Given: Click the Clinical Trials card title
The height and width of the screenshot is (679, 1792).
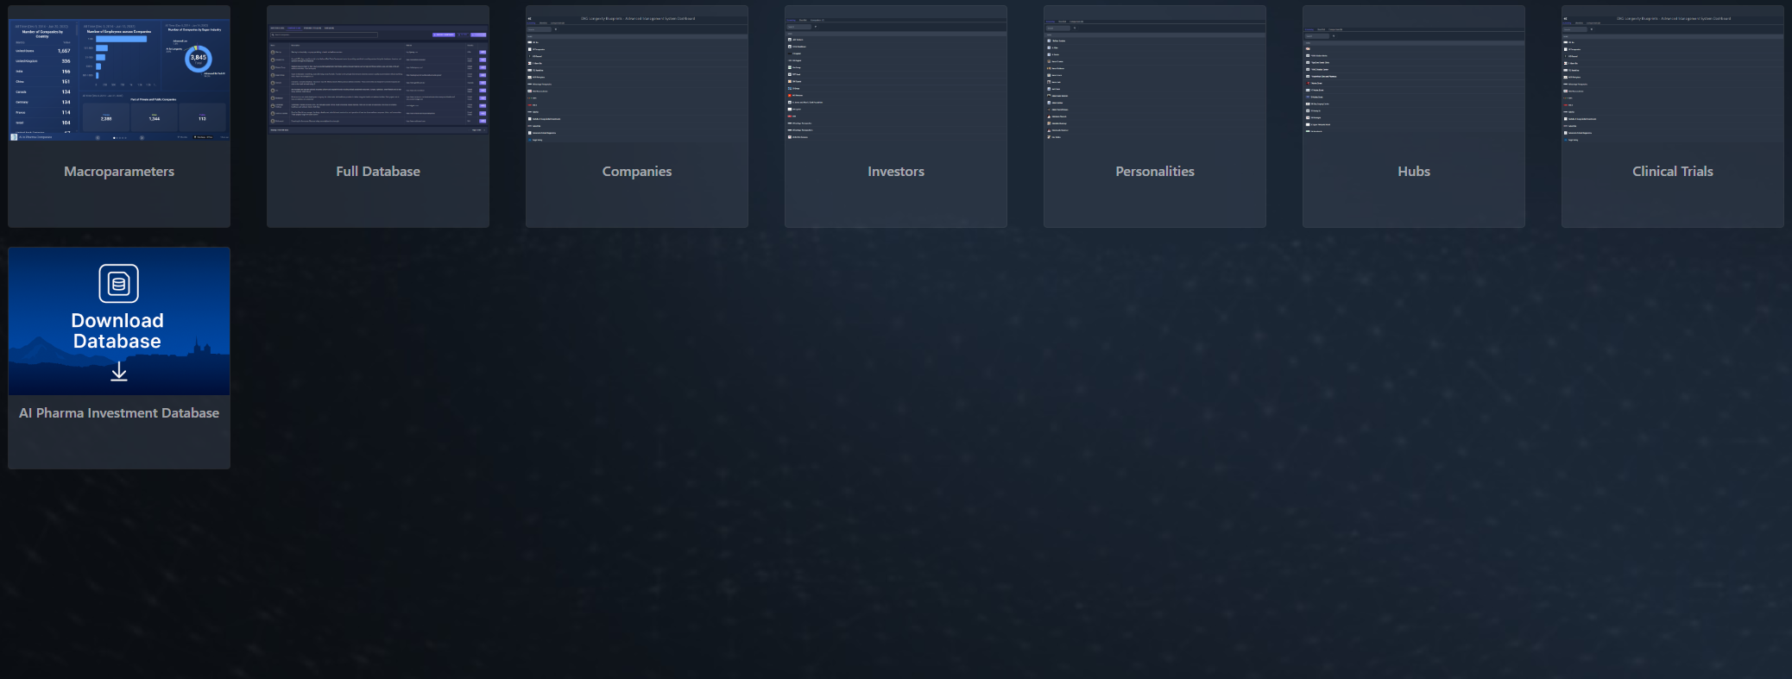Looking at the screenshot, I should [x=1673, y=172].
